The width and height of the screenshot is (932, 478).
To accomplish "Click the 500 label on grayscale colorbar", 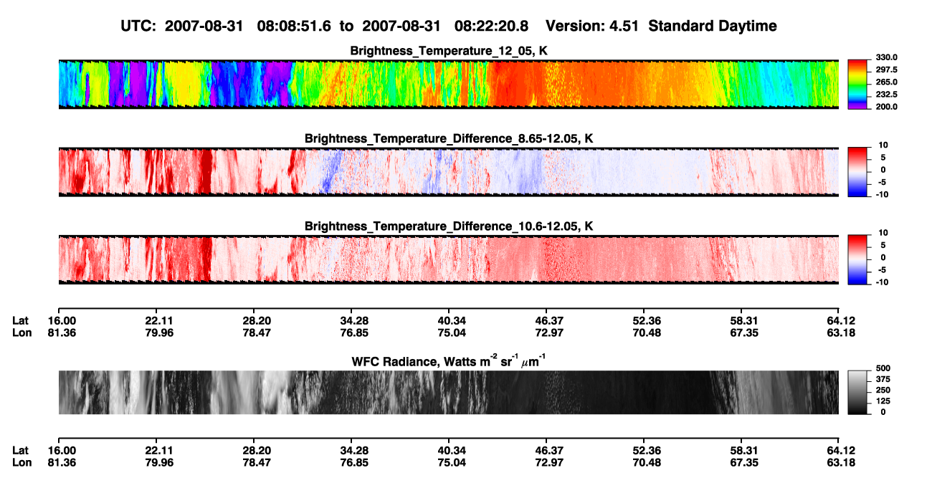I will pos(883,368).
